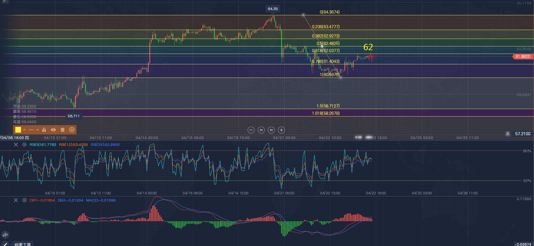534x246 pixels.
Task: Click the 65.1166 price axis label
Action: [x=524, y=3]
